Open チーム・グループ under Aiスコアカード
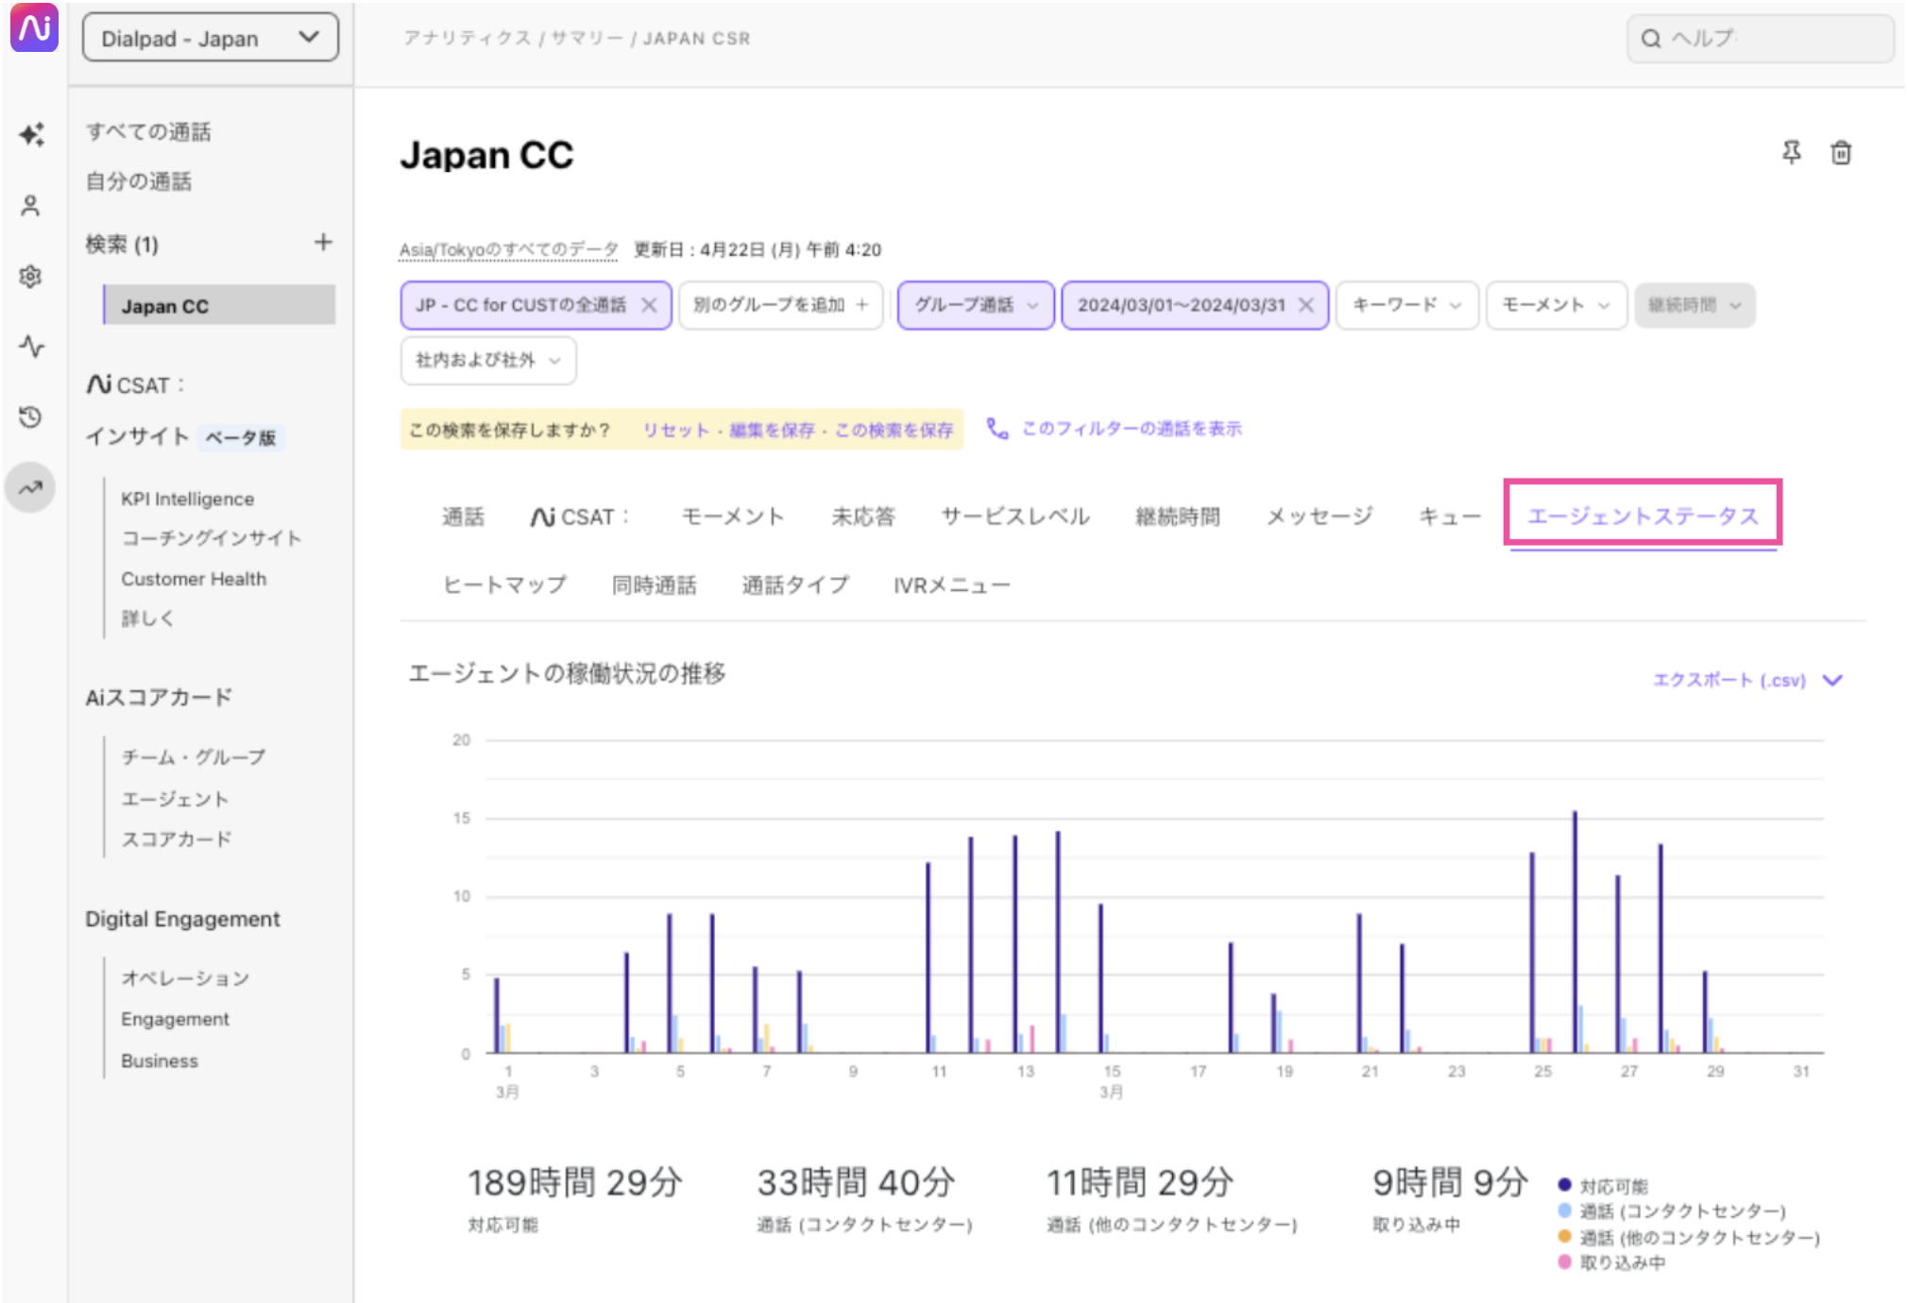This screenshot has height=1303, width=1907. point(193,757)
